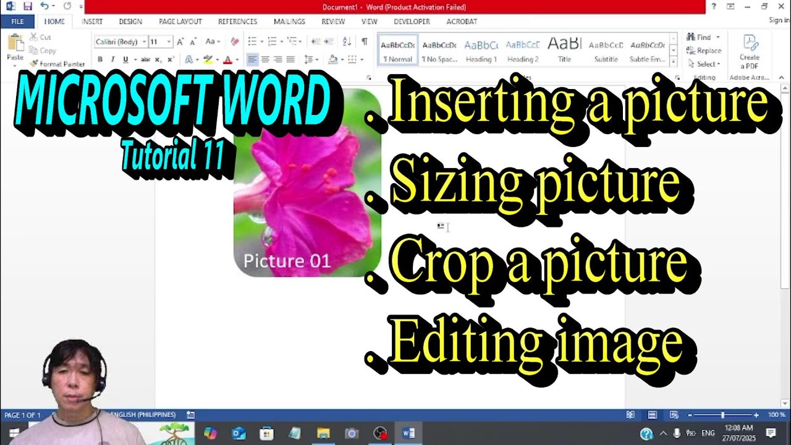Click the zoom slider handle in the status bar
Screen dimensions: 791x445
tap(722, 415)
